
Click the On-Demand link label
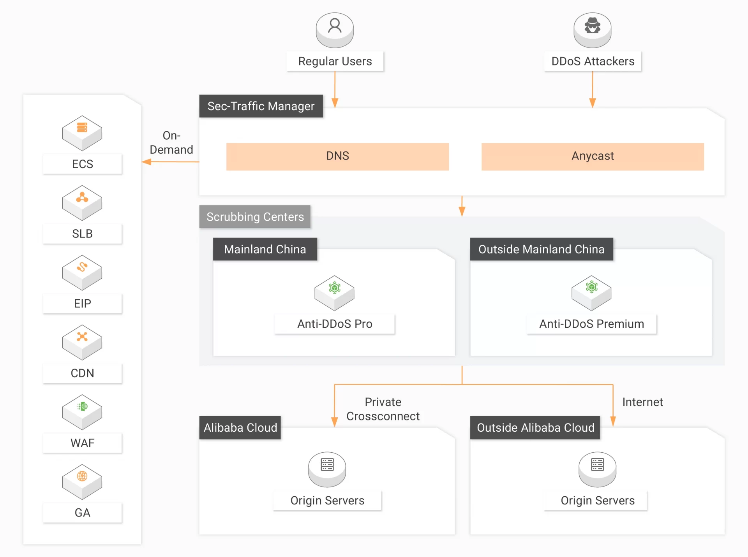pos(171,142)
